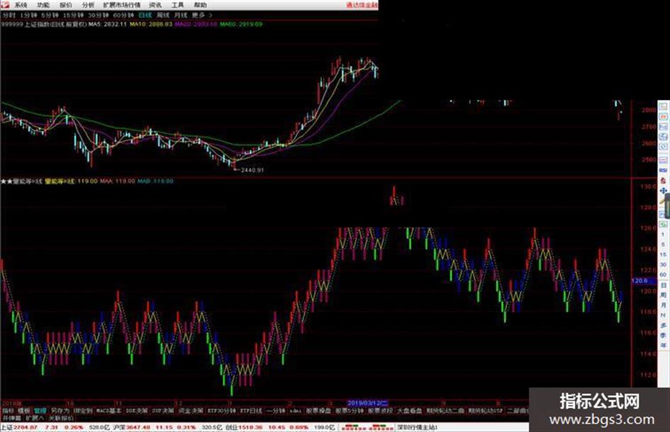Viewport: 670px width, 432px height.
Task: Click the 管理 tab in bottom bar
Action: [x=40, y=410]
